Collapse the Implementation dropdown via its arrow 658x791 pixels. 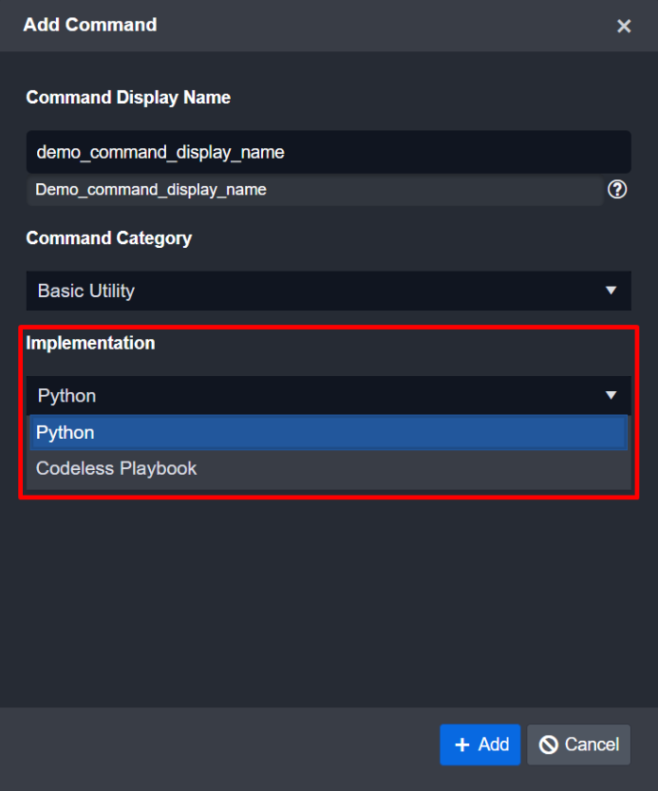pyautogui.click(x=611, y=395)
